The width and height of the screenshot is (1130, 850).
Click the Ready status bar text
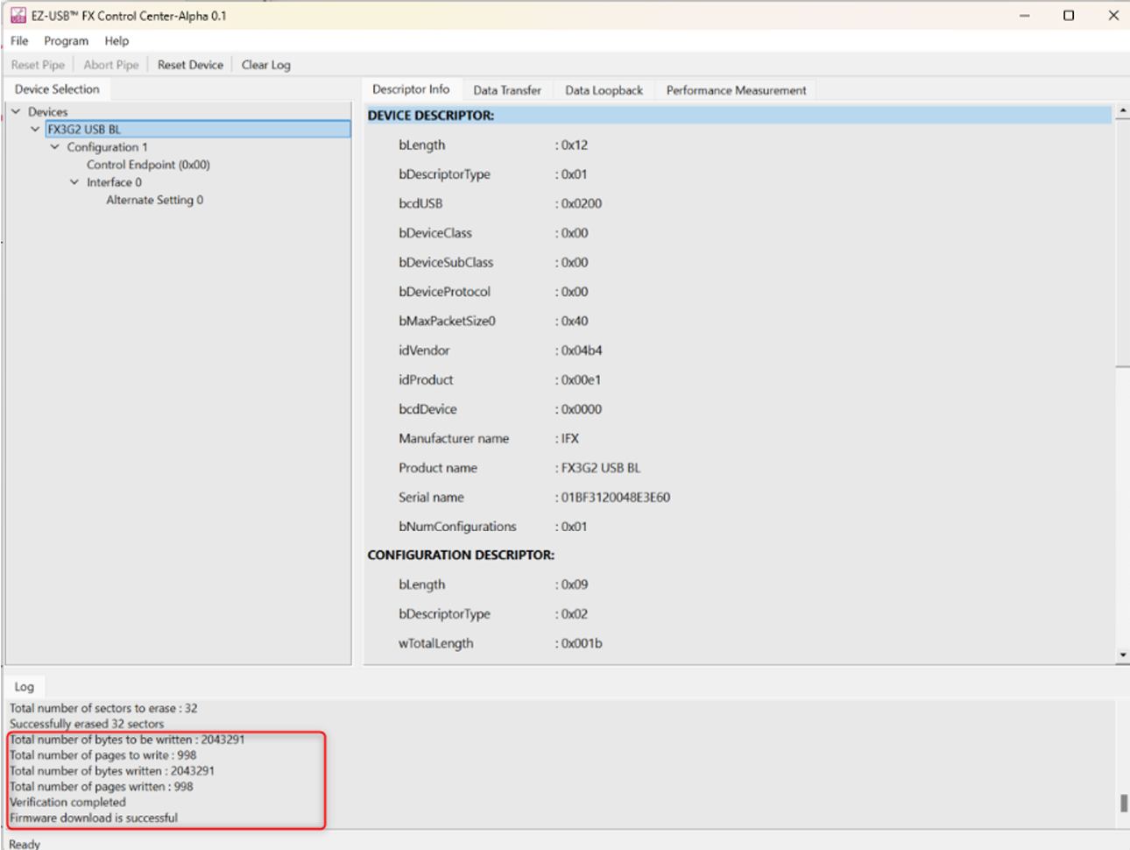tap(25, 844)
